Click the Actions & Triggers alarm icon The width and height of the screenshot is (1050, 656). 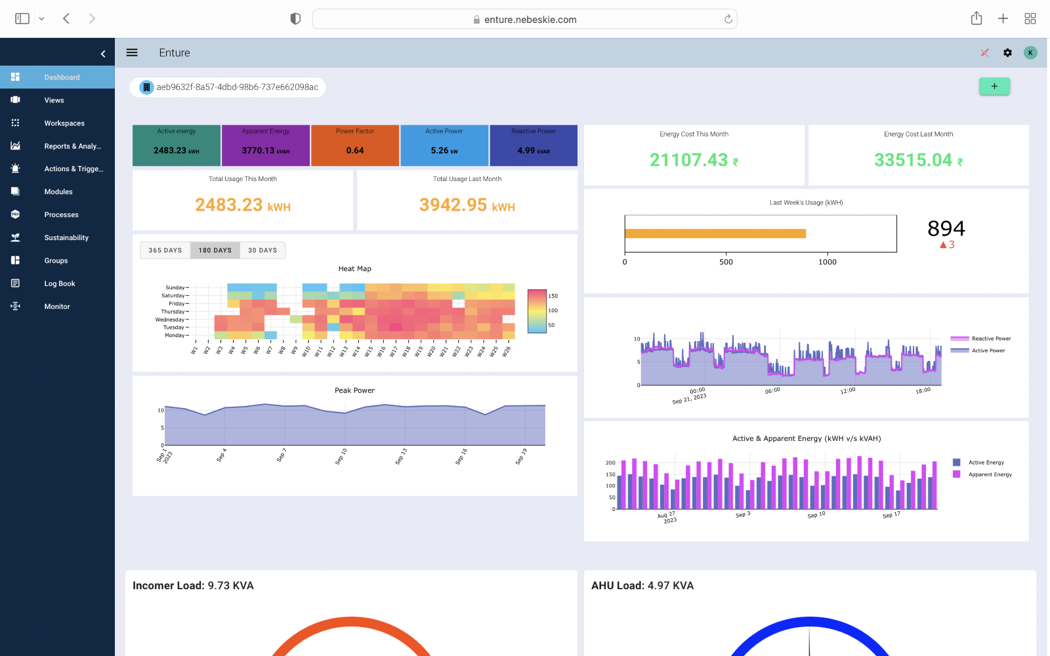[15, 169]
